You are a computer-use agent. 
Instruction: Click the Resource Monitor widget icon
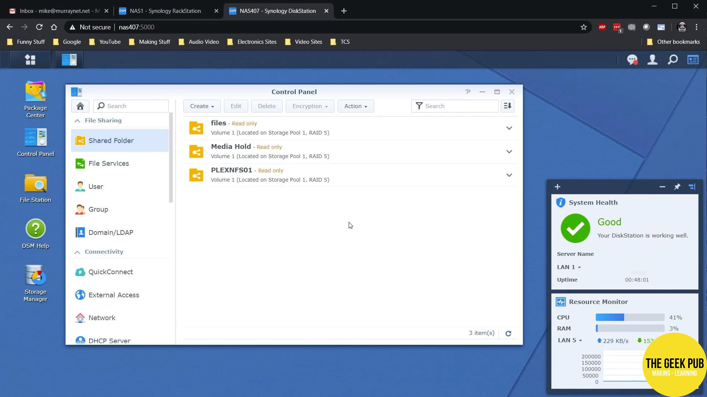click(x=561, y=302)
